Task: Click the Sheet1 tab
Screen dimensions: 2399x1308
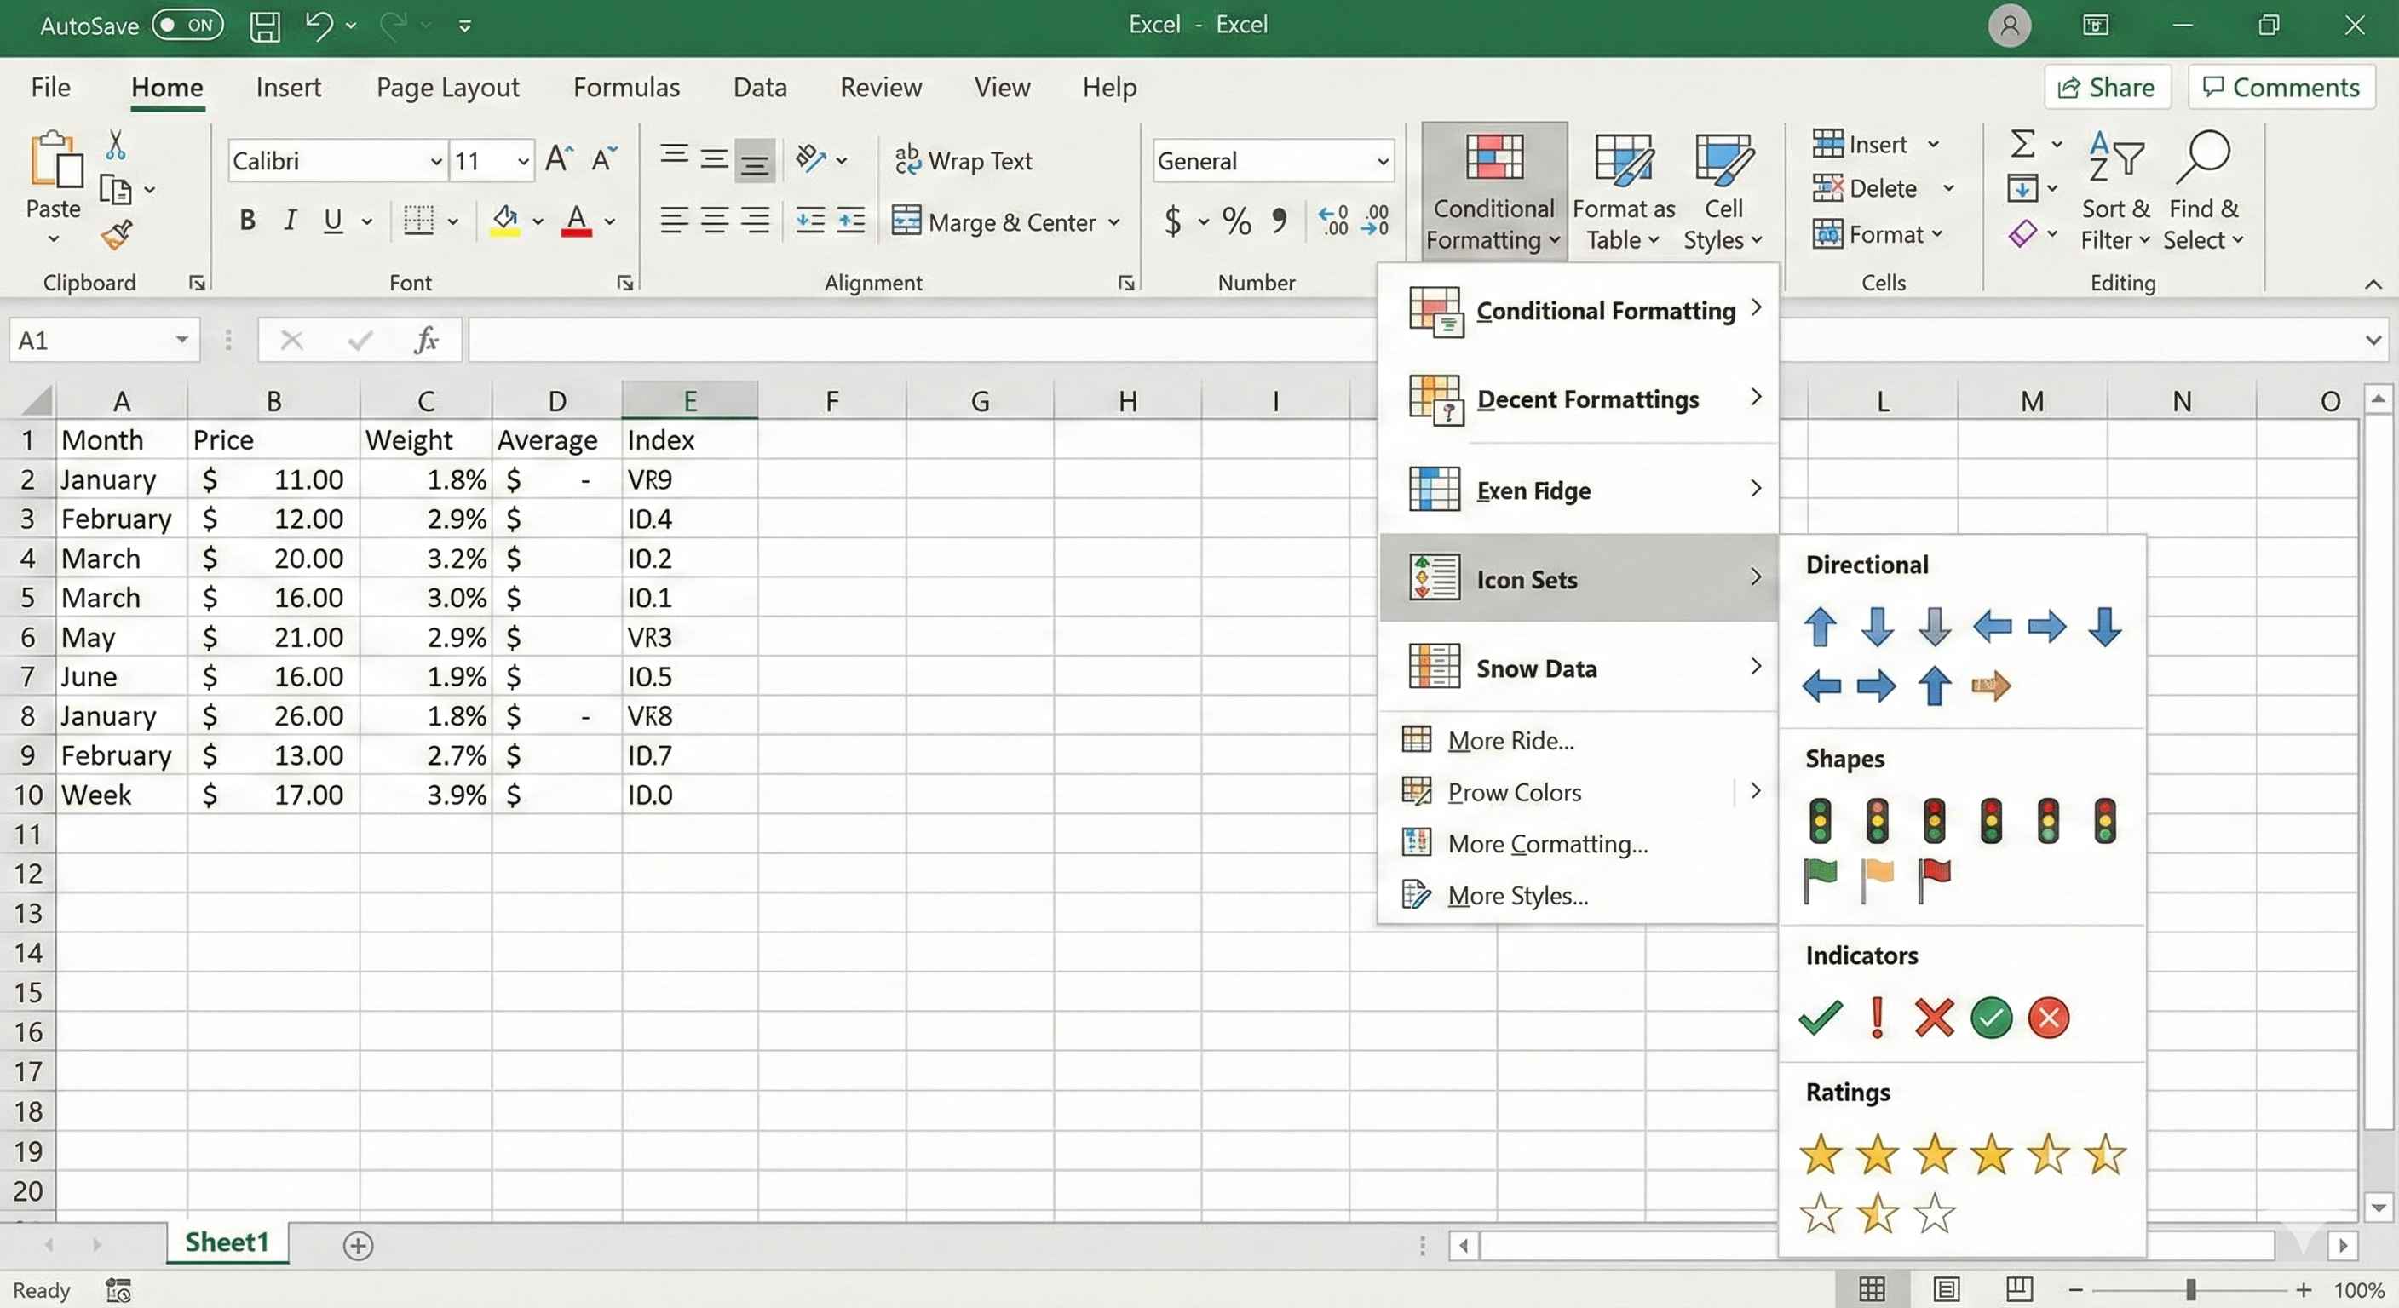Action: coord(226,1244)
